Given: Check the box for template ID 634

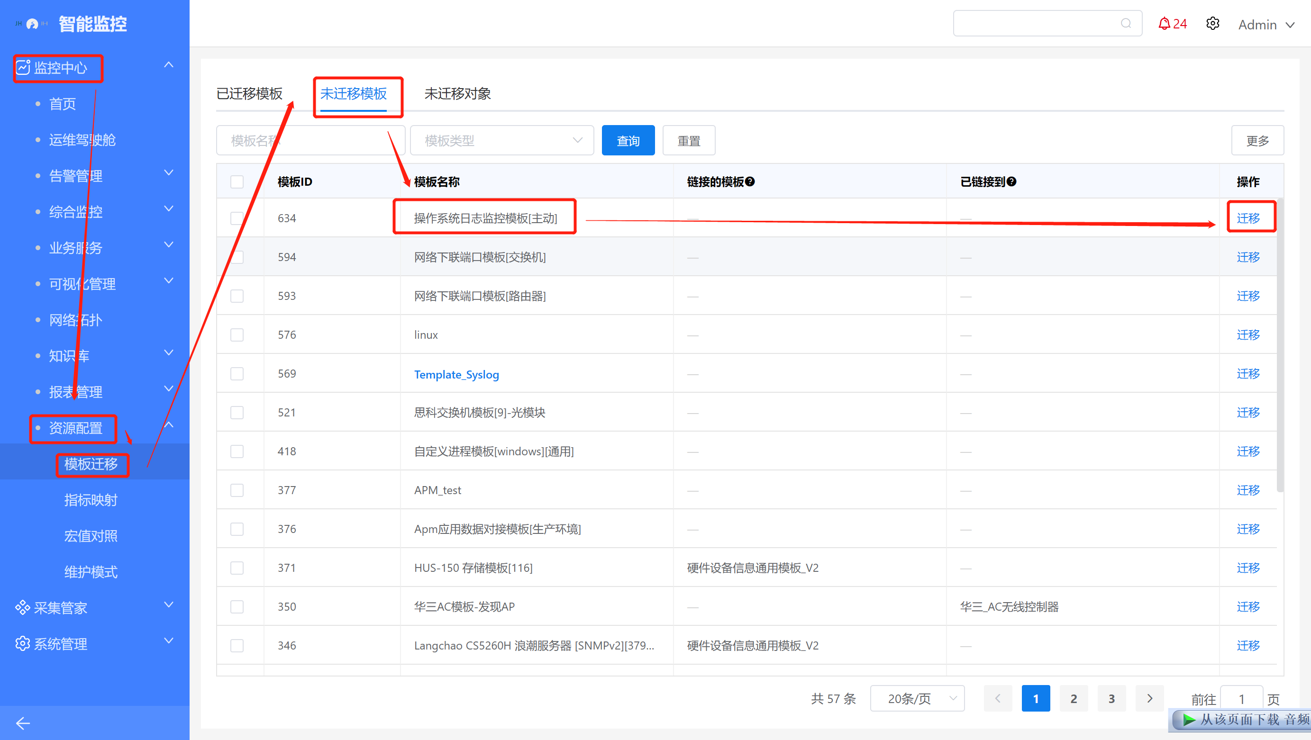Looking at the screenshot, I should coord(237,218).
